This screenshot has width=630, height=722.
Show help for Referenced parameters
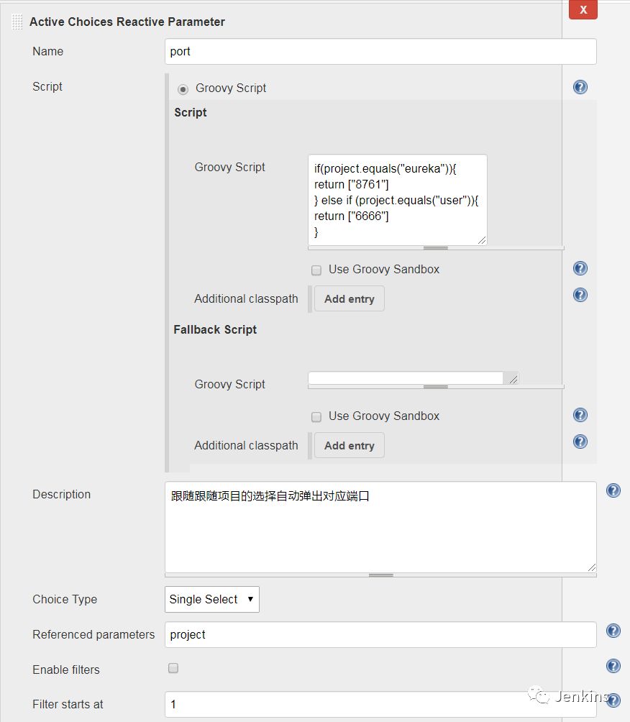point(613,631)
